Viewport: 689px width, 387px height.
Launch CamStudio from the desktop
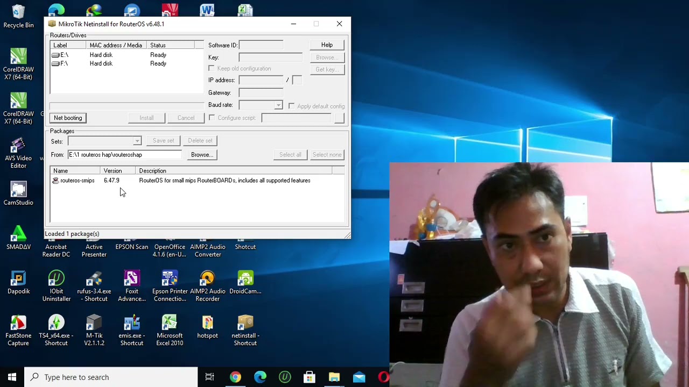18,194
